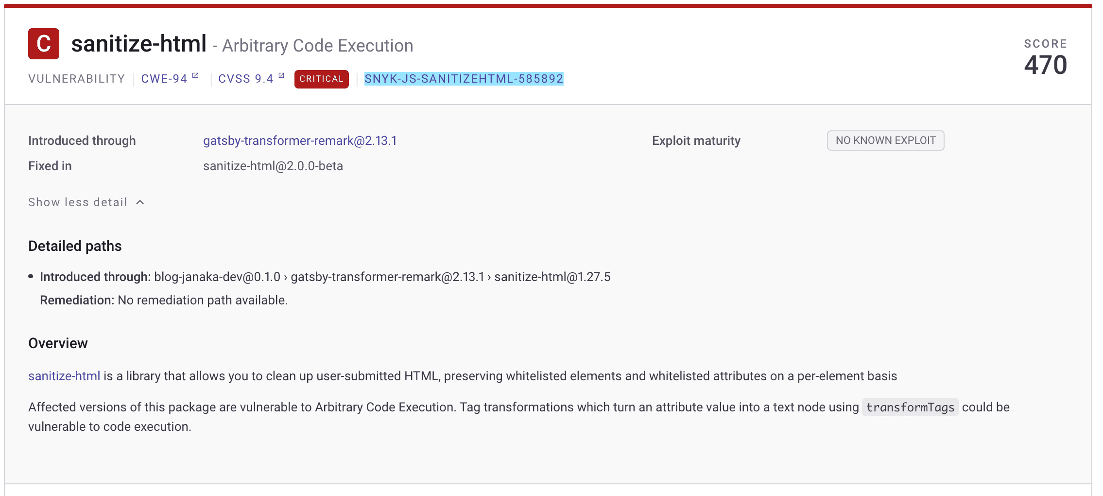Image resolution: width=1103 pixels, height=496 pixels.
Task: Click the Arbitrary Code Execution subtitle
Action: (x=318, y=46)
